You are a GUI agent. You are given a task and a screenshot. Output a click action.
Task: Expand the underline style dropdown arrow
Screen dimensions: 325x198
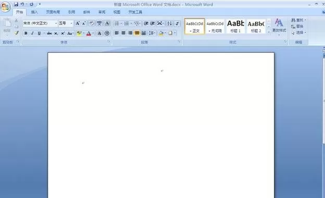click(x=44, y=33)
